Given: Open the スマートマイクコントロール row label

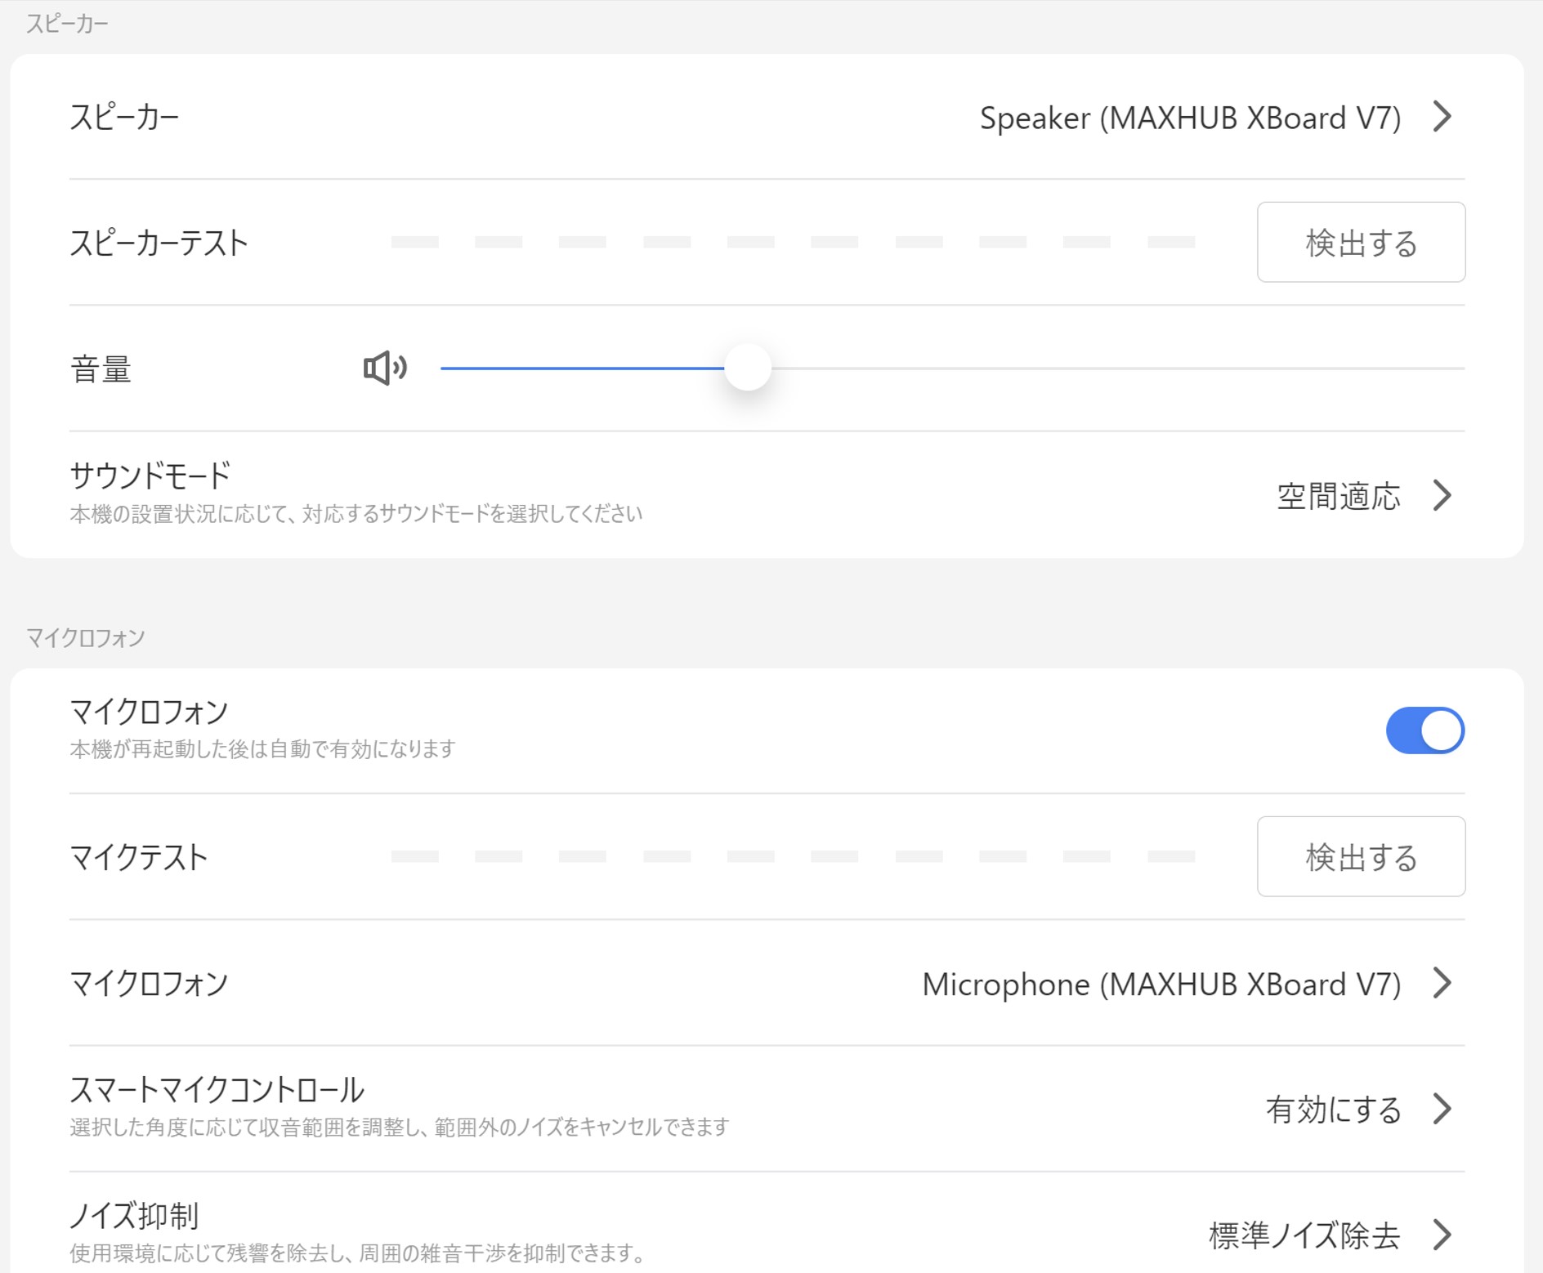Looking at the screenshot, I should (217, 1090).
